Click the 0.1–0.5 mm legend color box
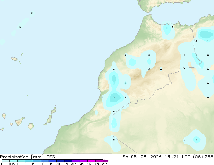Viewport: 214px width, 165px height. point(6,161)
